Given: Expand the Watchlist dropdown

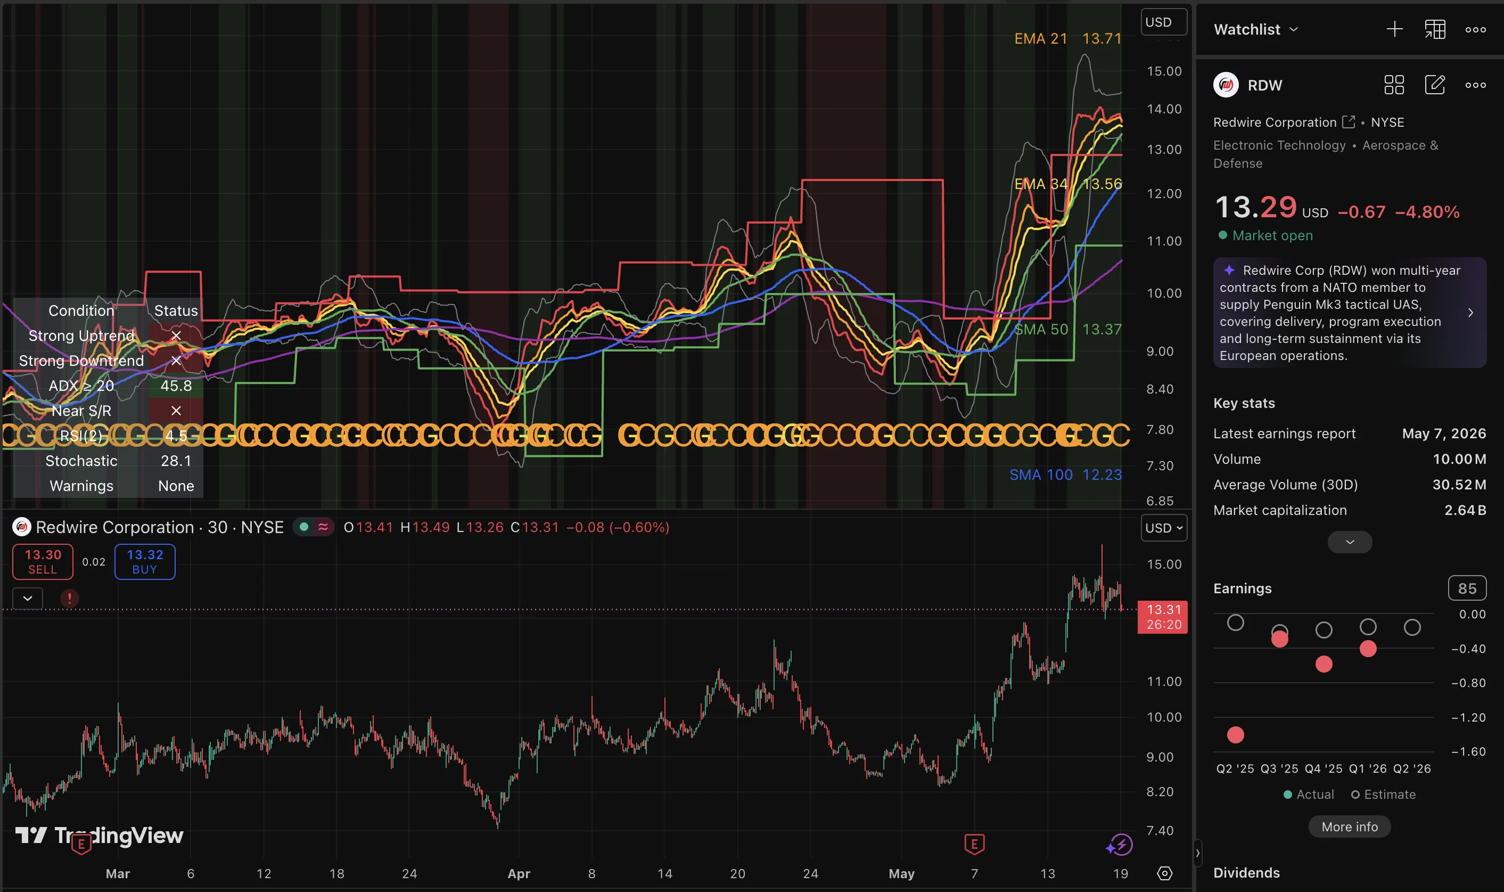Looking at the screenshot, I should coord(1256,29).
